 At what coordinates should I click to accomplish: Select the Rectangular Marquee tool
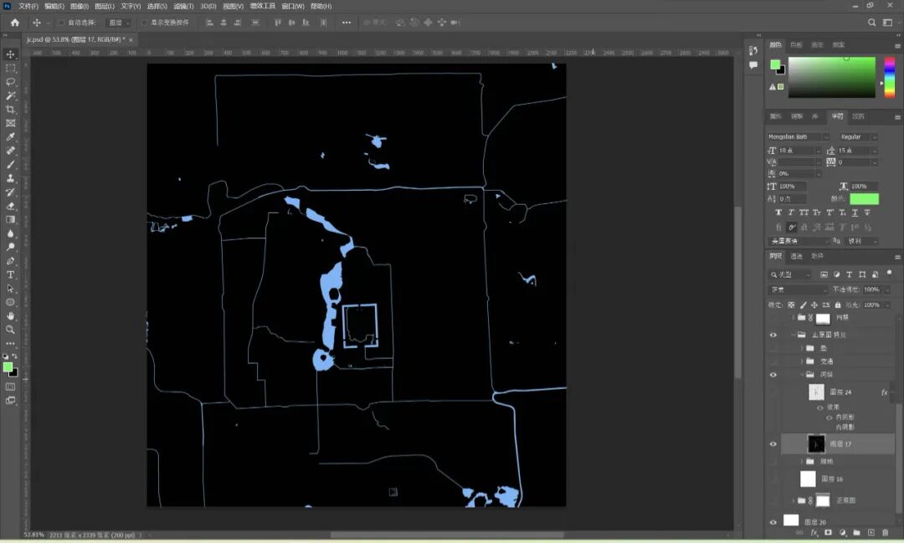[10, 68]
